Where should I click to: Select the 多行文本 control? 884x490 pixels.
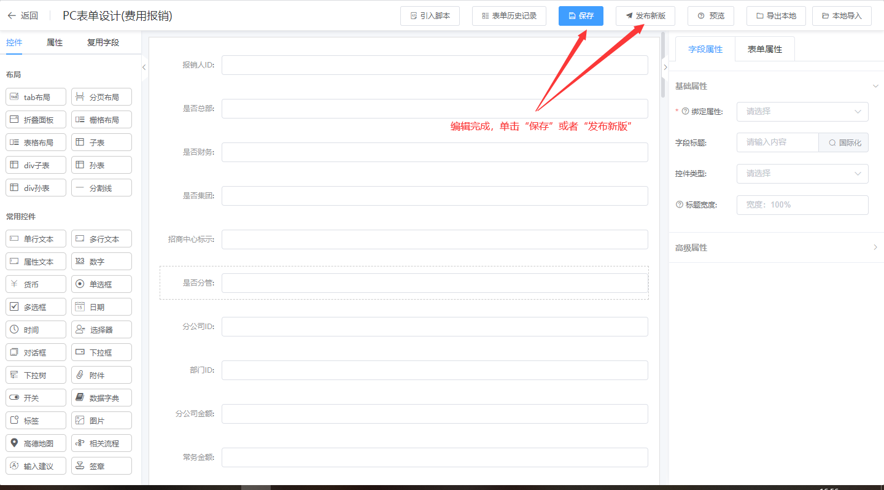pyautogui.click(x=102, y=239)
